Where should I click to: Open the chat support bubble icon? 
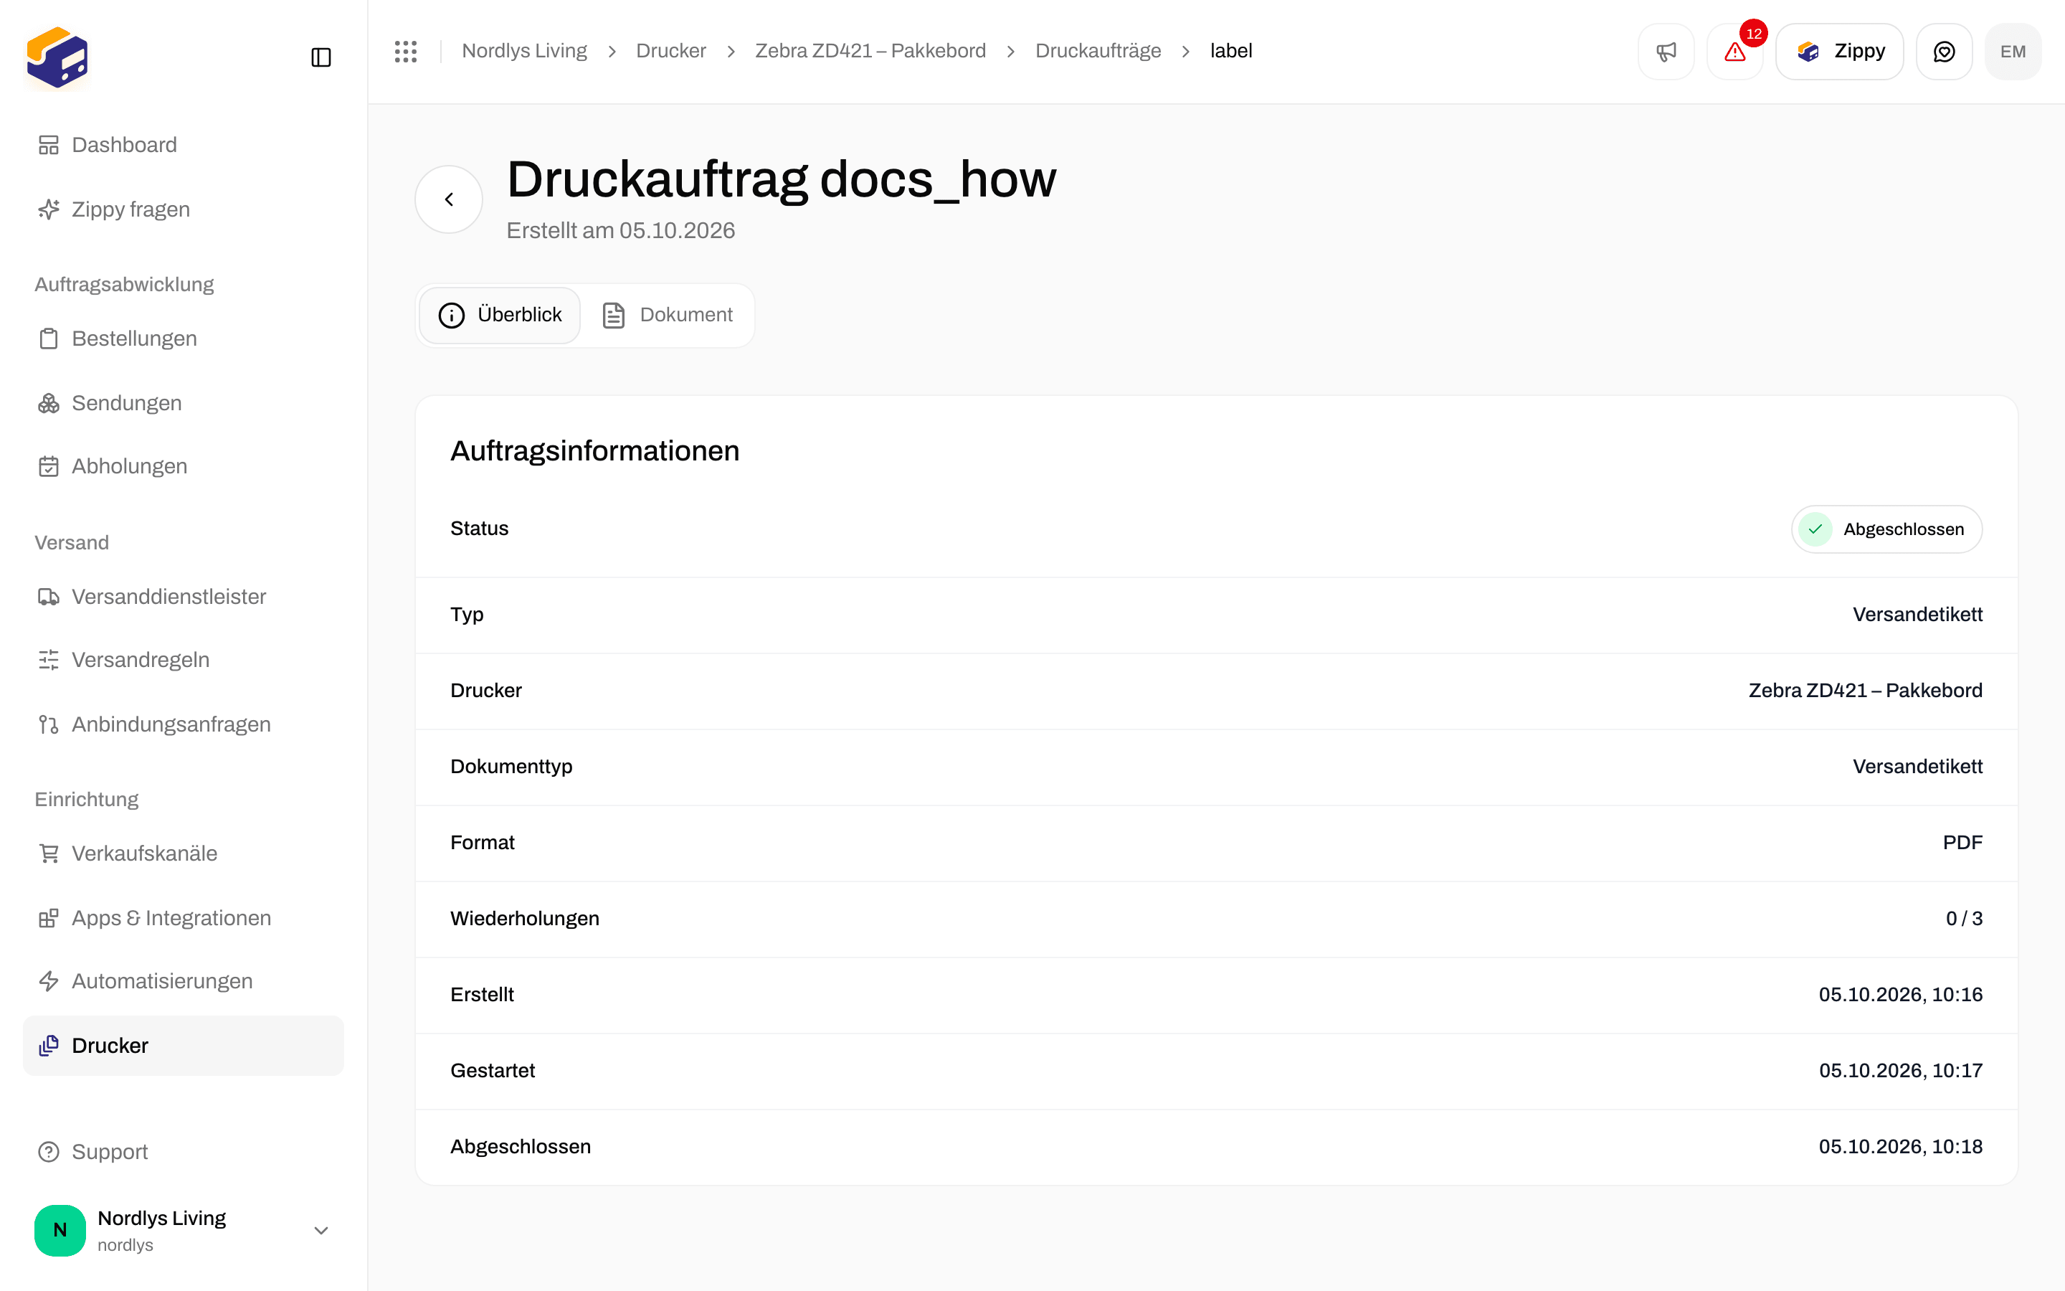[1944, 51]
